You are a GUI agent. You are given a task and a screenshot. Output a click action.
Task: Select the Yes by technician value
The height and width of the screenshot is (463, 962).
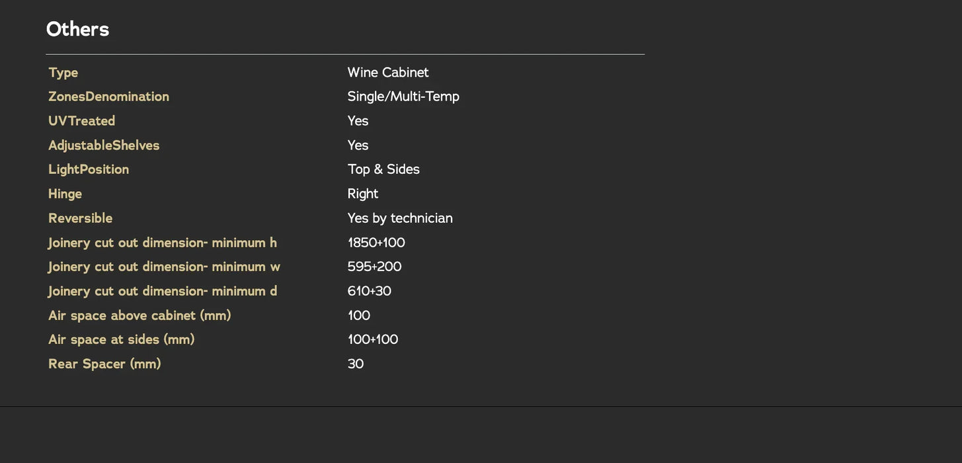pos(400,218)
